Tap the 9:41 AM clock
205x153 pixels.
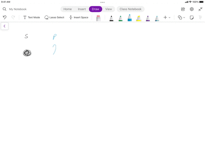click(6, 2)
